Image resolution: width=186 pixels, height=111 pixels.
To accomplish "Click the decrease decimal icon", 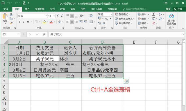I will coord(104,23).
